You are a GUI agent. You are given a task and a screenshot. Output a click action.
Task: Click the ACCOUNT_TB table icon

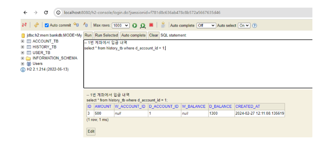coord(29,41)
